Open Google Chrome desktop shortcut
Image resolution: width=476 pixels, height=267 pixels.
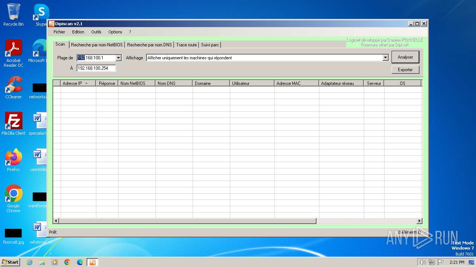tap(13, 199)
